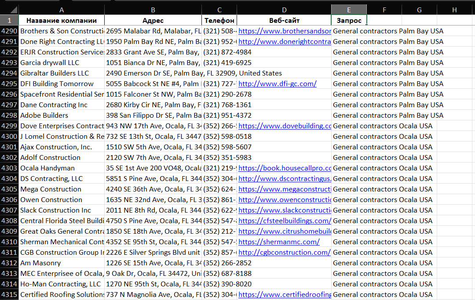This screenshot has width=475, height=300.
Task: Open the owenconstructic website link
Action: [285, 199]
